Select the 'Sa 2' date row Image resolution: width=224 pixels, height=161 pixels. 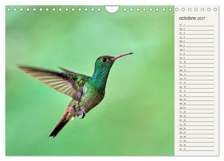click(x=197, y=29)
